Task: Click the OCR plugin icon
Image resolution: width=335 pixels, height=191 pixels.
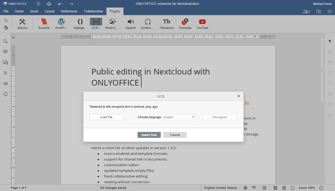Action: (96, 22)
